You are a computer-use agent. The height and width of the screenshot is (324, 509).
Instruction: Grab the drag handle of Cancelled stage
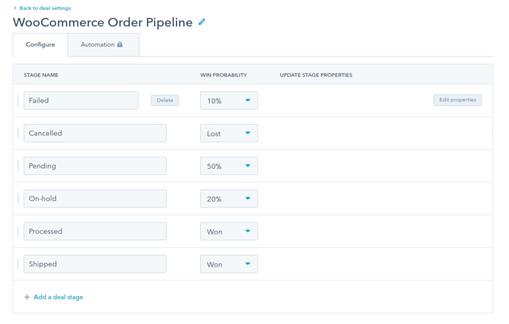[x=18, y=133]
